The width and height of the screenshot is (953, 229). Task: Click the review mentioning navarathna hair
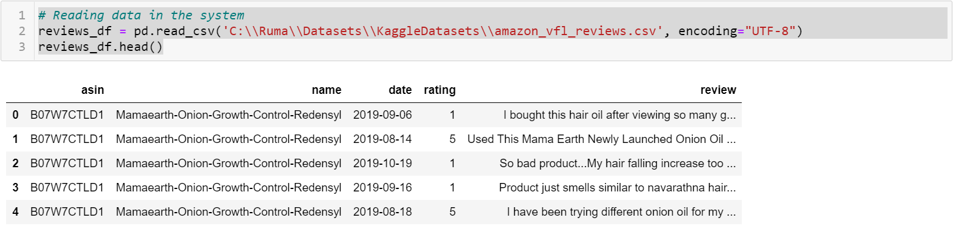[x=617, y=187]
